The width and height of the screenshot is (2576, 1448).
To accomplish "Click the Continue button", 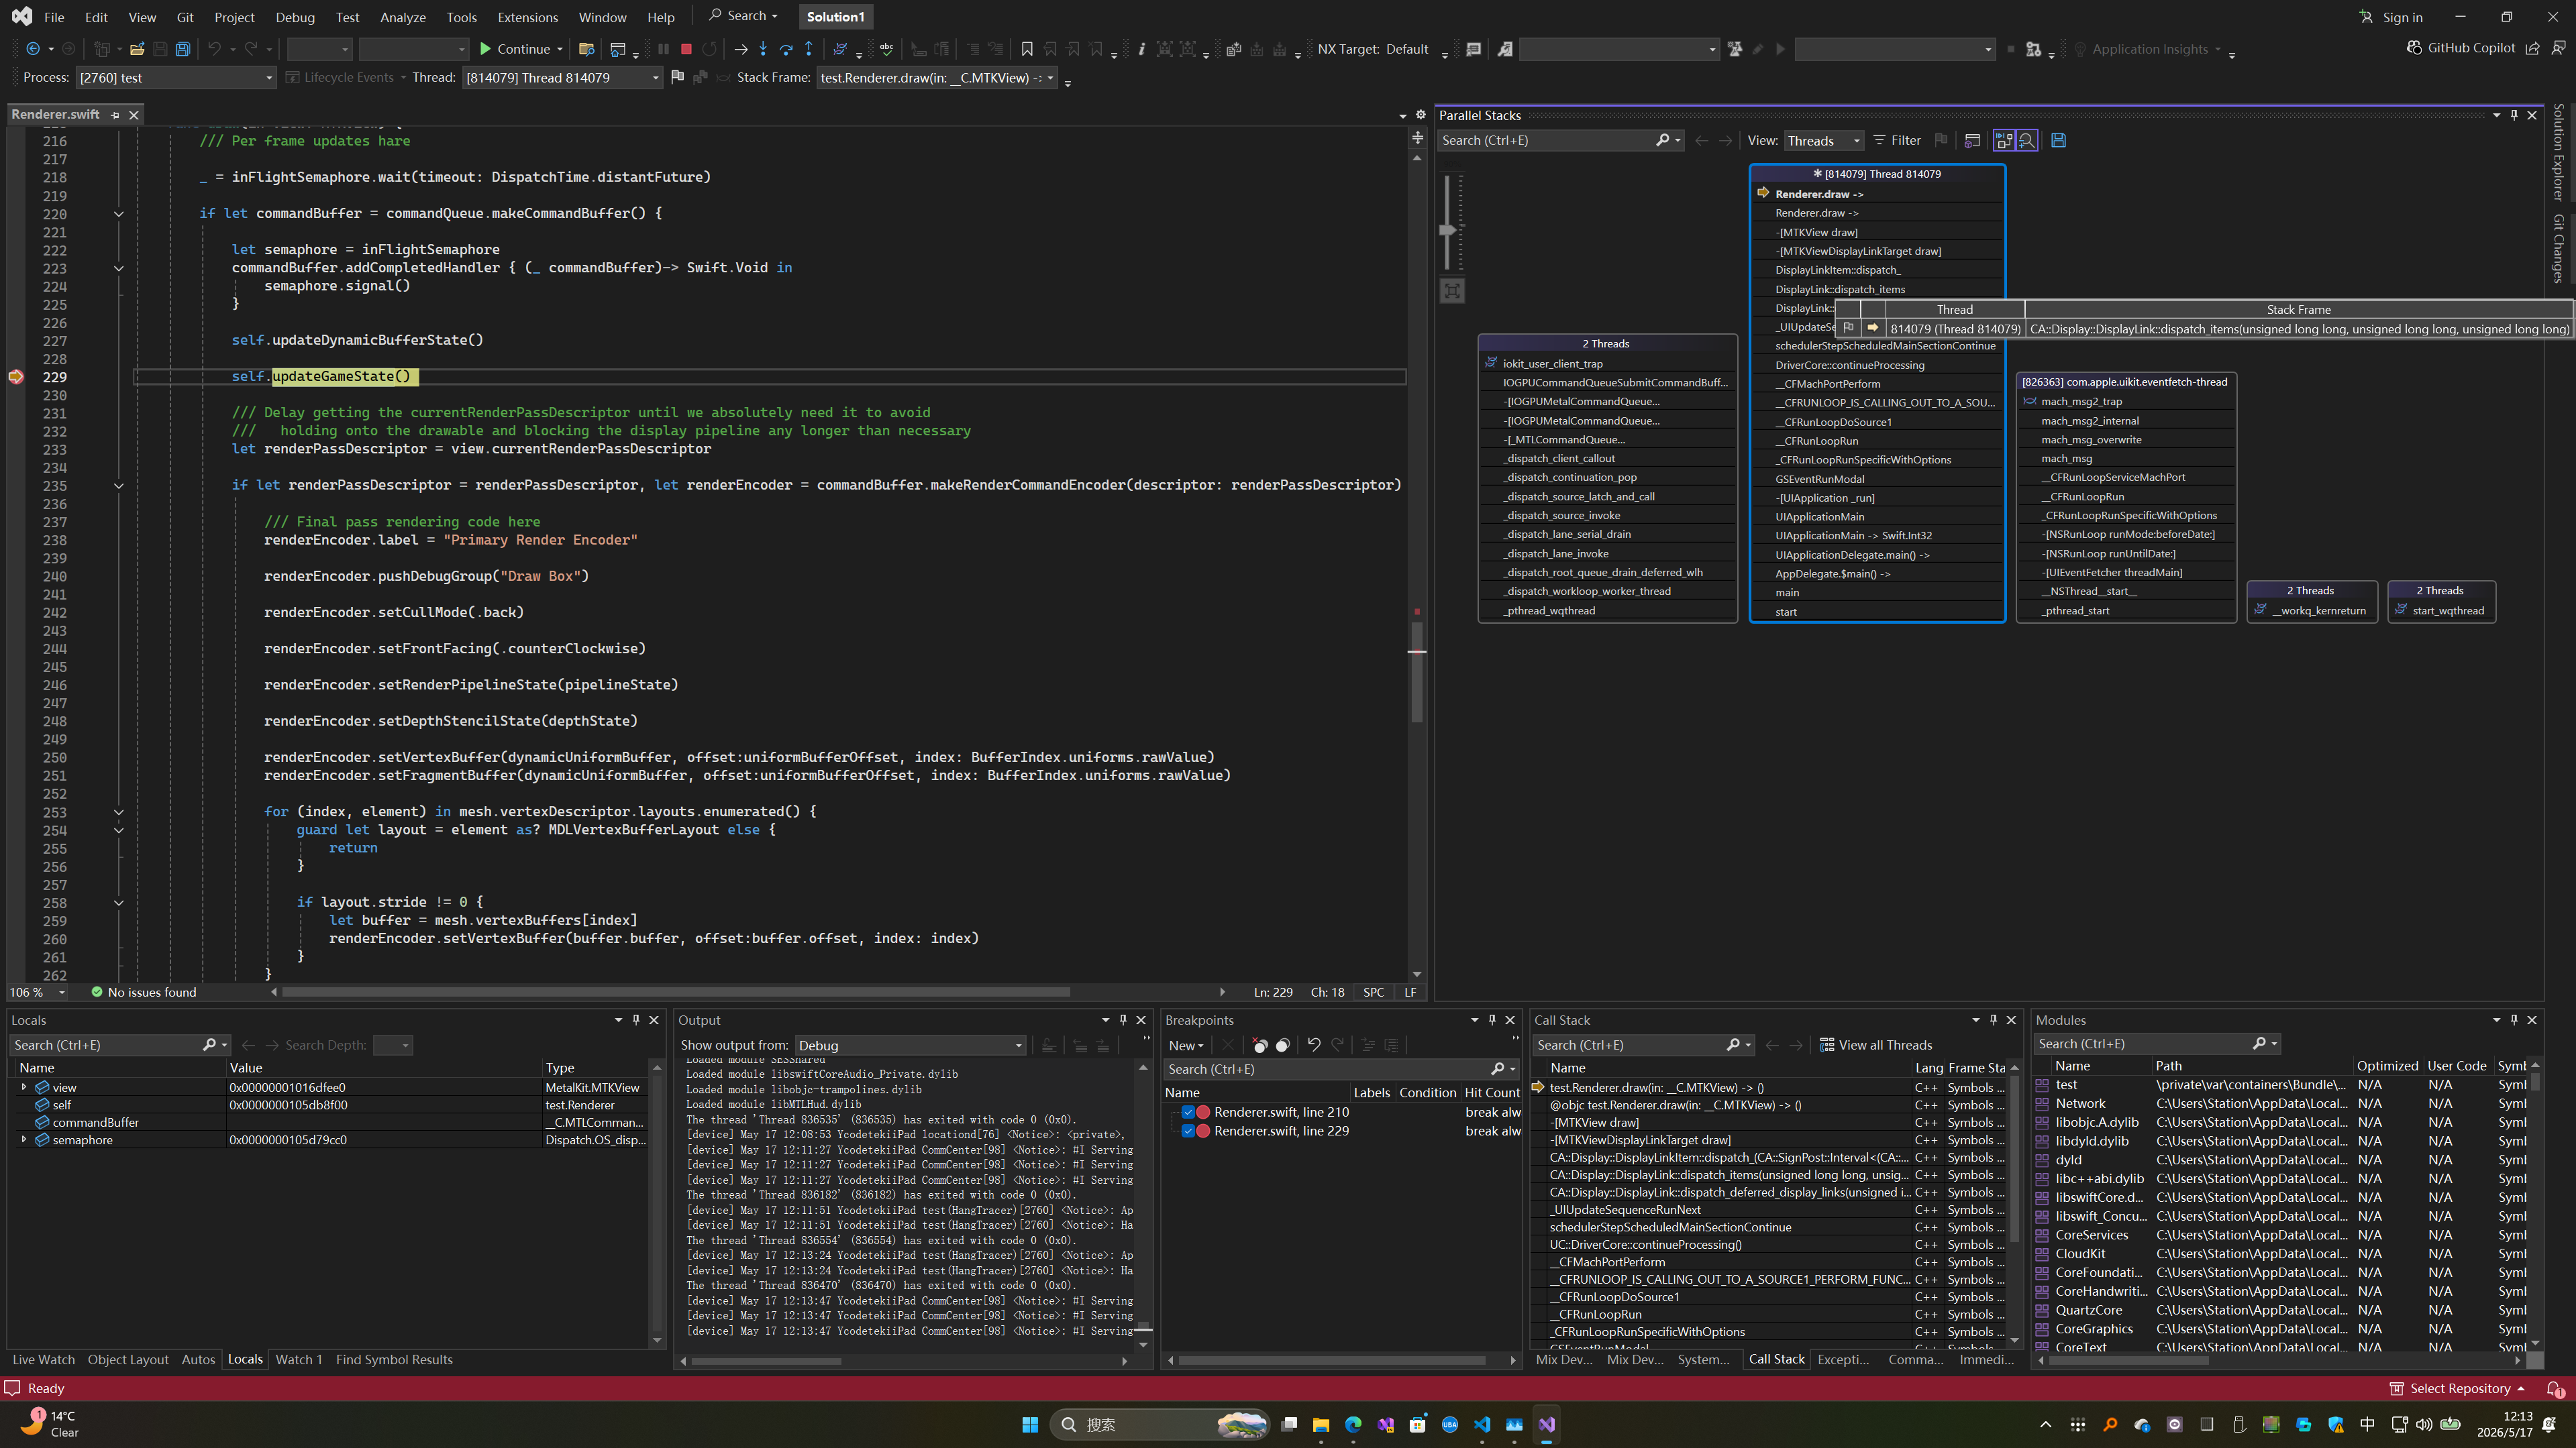I will [515, 49].
